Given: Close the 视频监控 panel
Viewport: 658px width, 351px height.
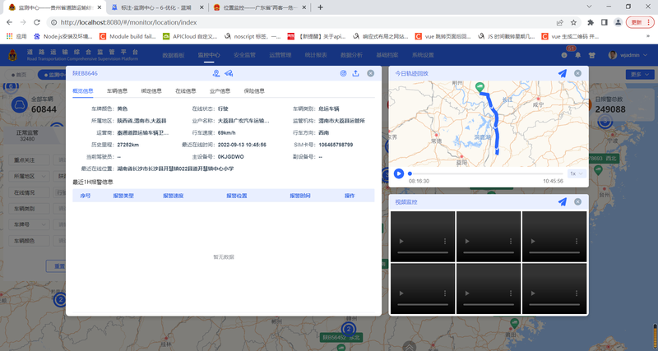Looking at the screenshot, I should click(x=578, y=202).
